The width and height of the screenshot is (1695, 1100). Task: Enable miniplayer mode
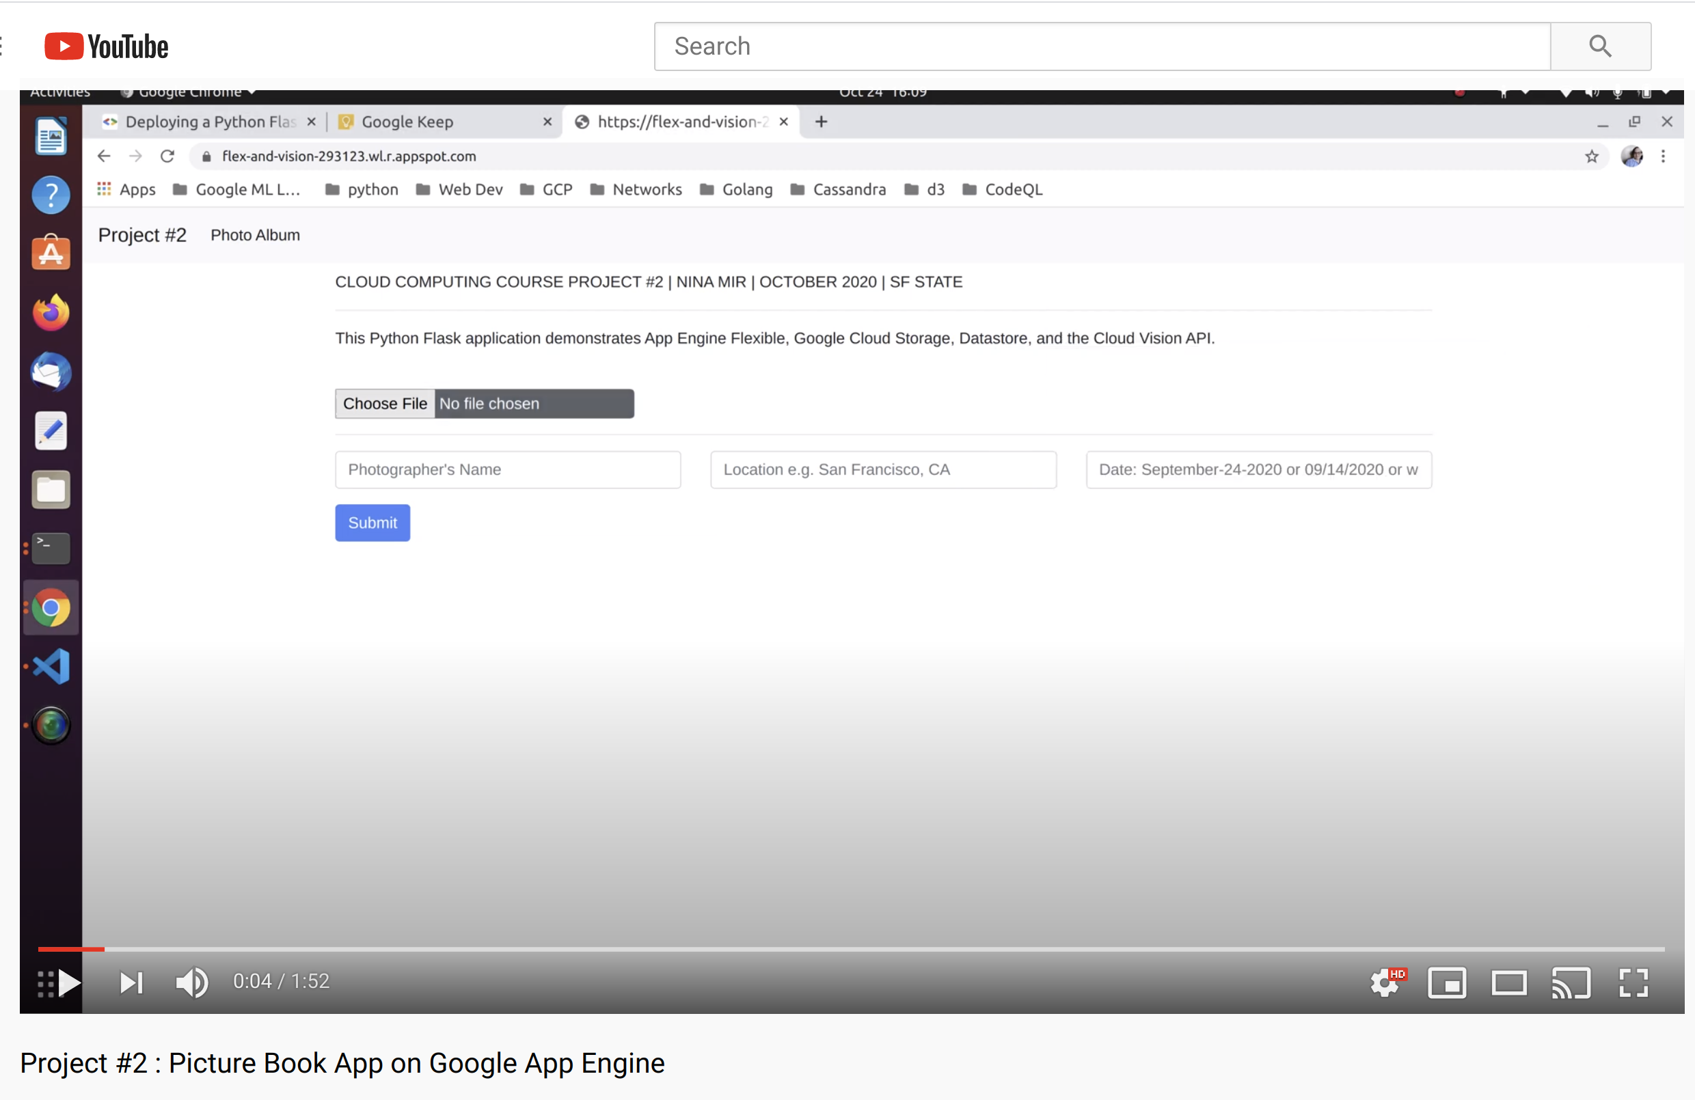click(x=1446, y=983)
